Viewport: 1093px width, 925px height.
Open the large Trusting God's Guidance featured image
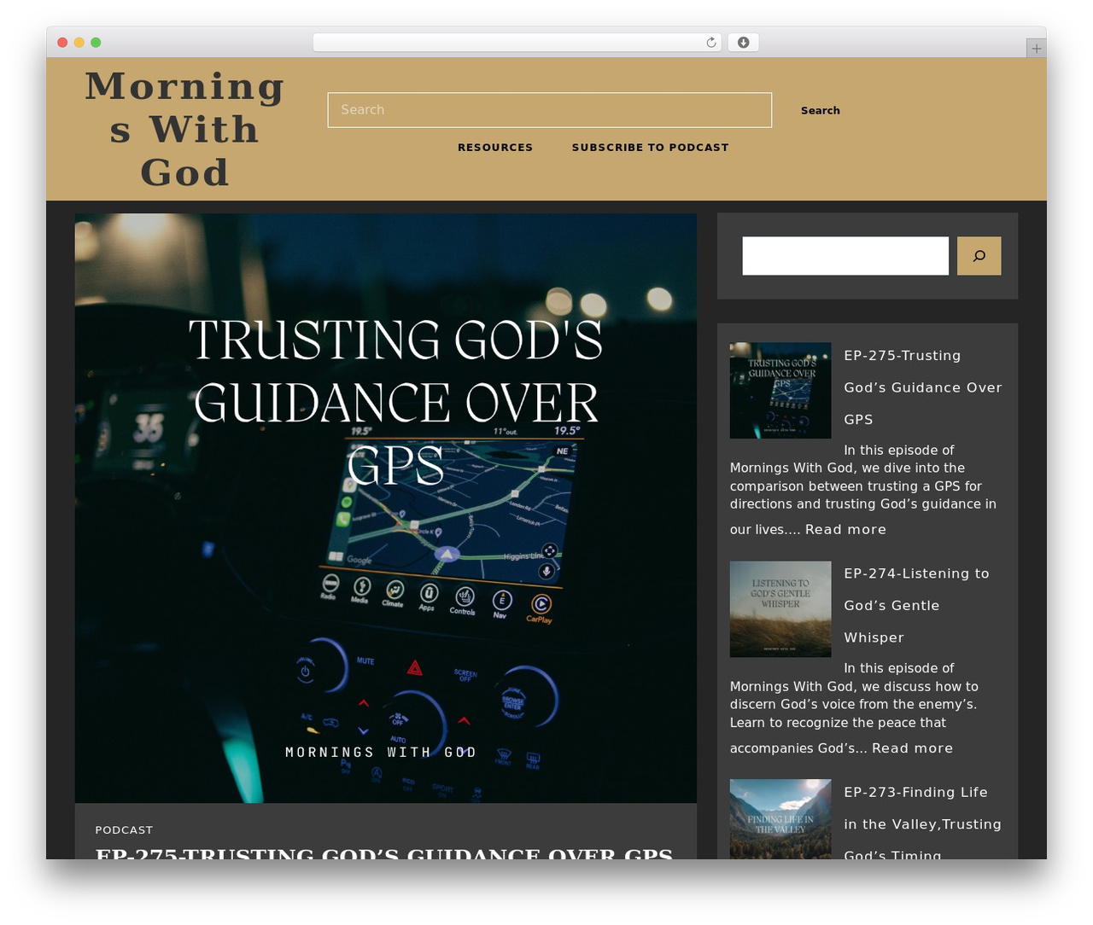(x=386, y=509)
